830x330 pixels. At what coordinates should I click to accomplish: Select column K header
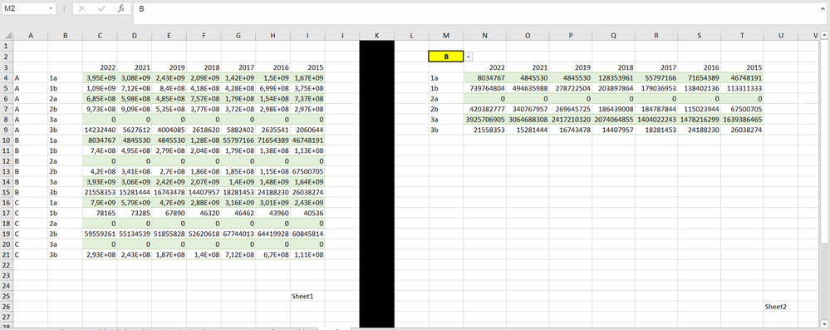377,36
